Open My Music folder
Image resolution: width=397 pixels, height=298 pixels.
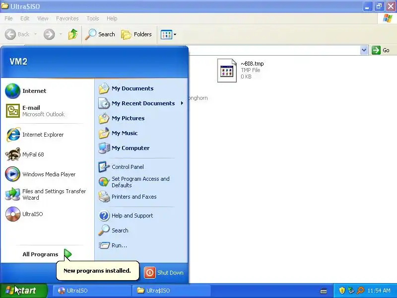pyautogui.click(x=141, y=133)
